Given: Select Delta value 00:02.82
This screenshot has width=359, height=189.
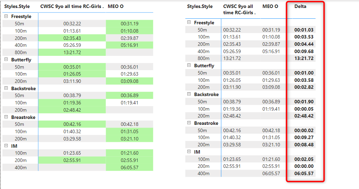Looking at the screenshot, I should click(x=304, y=87).
